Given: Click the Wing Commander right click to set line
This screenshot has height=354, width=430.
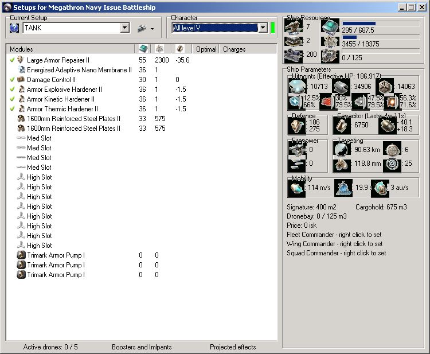Looking at the screenshot, I should pos(335,244).
